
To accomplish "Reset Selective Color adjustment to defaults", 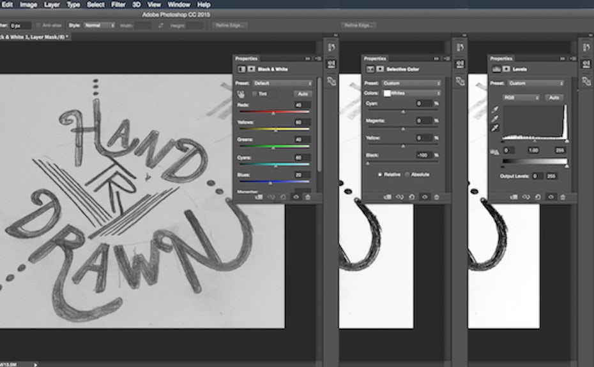I will point(412,197).
